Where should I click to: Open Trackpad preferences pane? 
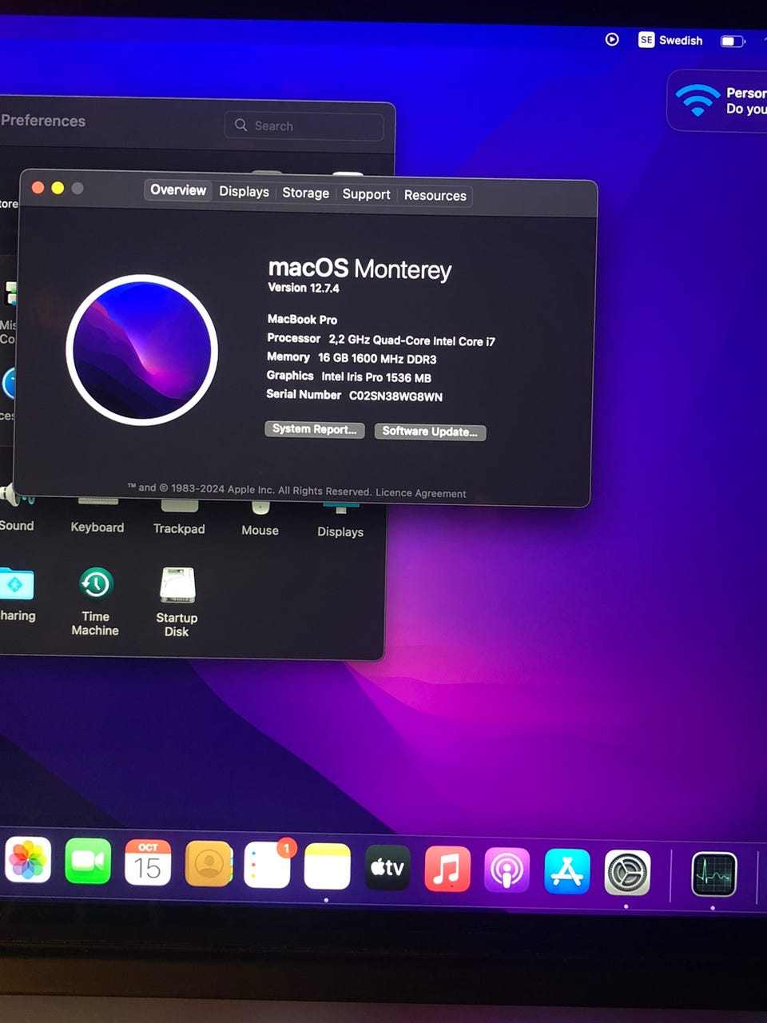(179, 517)
